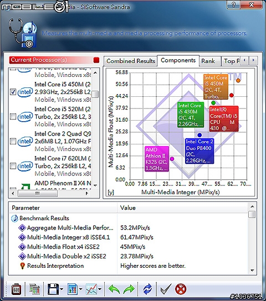266x301 pixels.
Task: Open the save icon dropdown arrow
Action: (62, 289)
